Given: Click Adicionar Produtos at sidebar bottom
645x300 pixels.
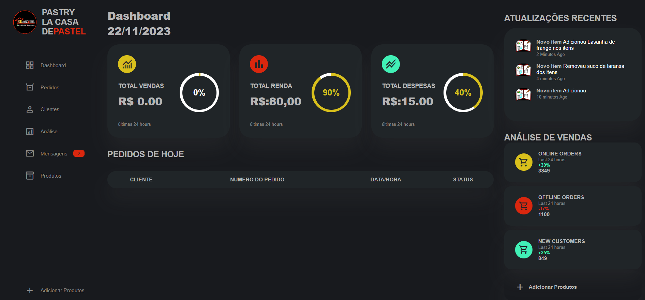Looking at the screenshot, I should (62, 290).
